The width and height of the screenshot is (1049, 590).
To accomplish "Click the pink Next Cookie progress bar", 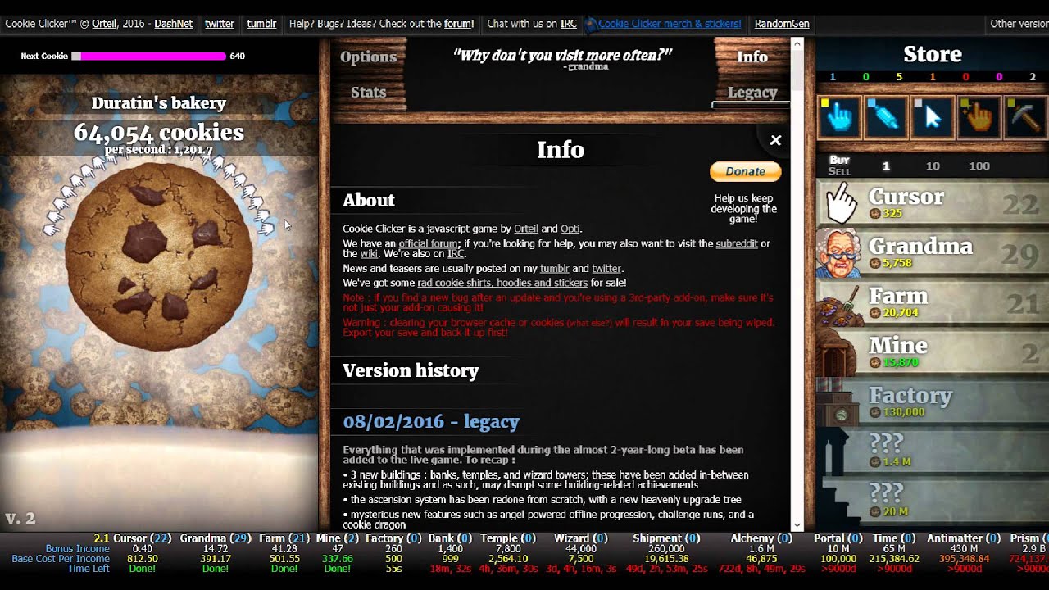I will click(x=148, y=57).
